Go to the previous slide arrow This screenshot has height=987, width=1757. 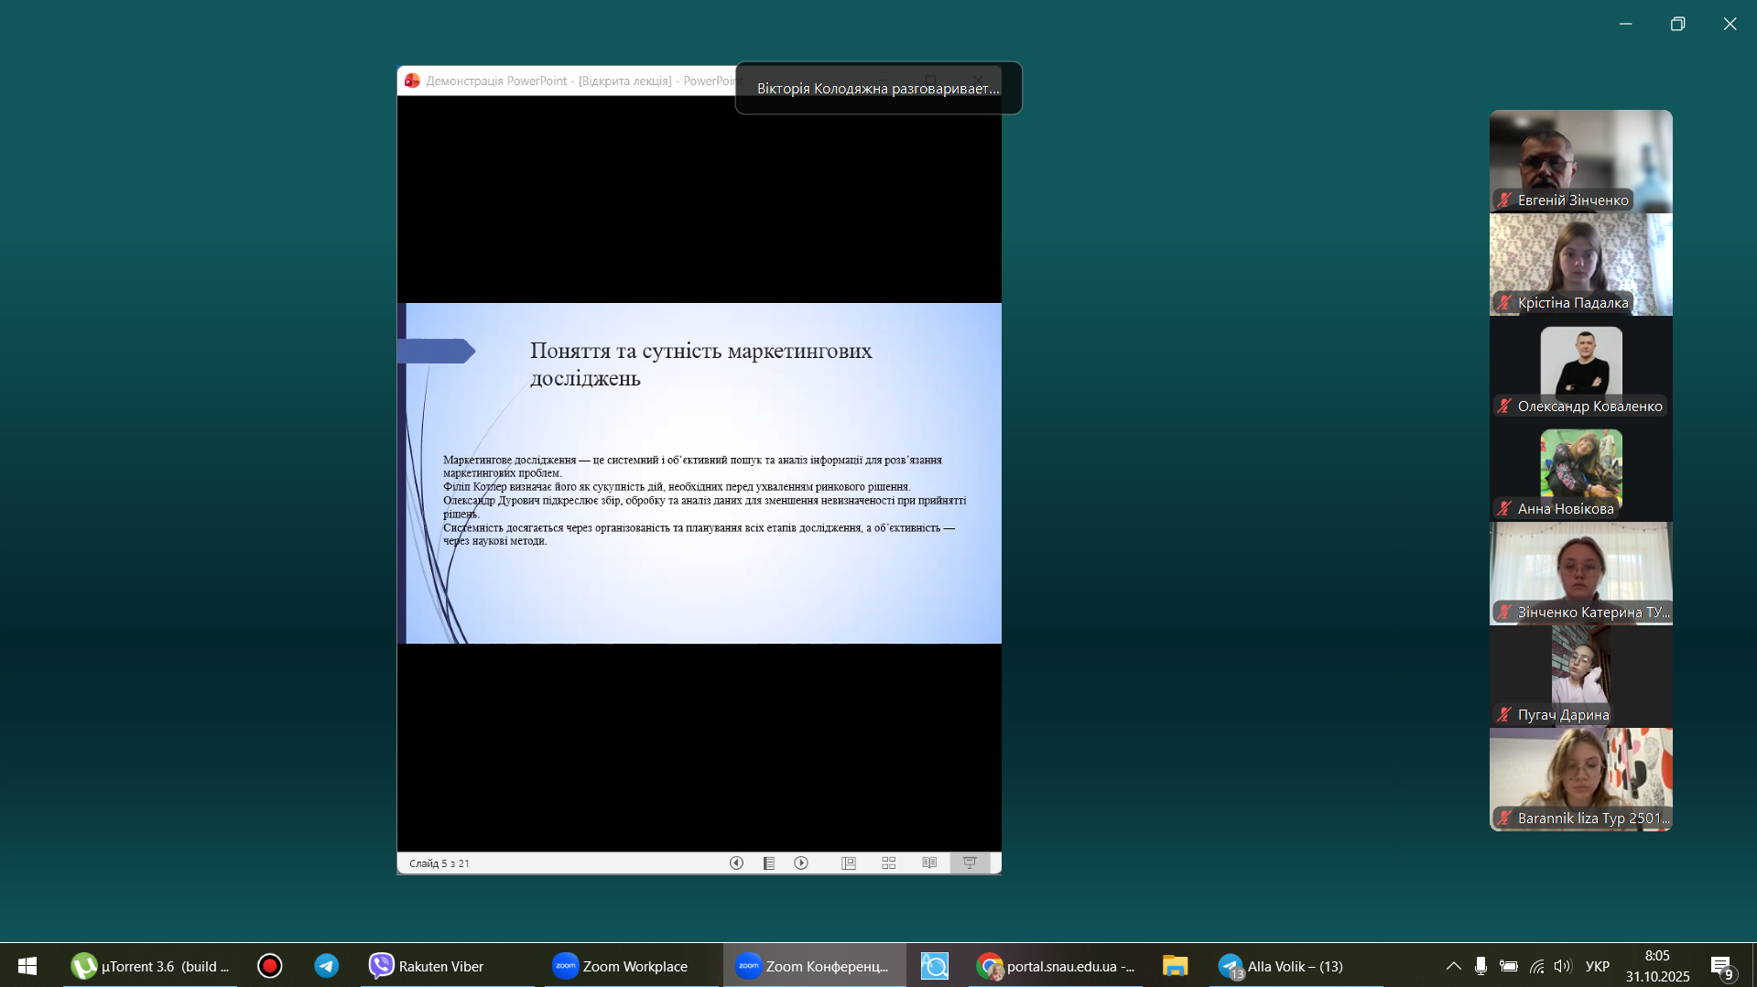tap(736, 863)
